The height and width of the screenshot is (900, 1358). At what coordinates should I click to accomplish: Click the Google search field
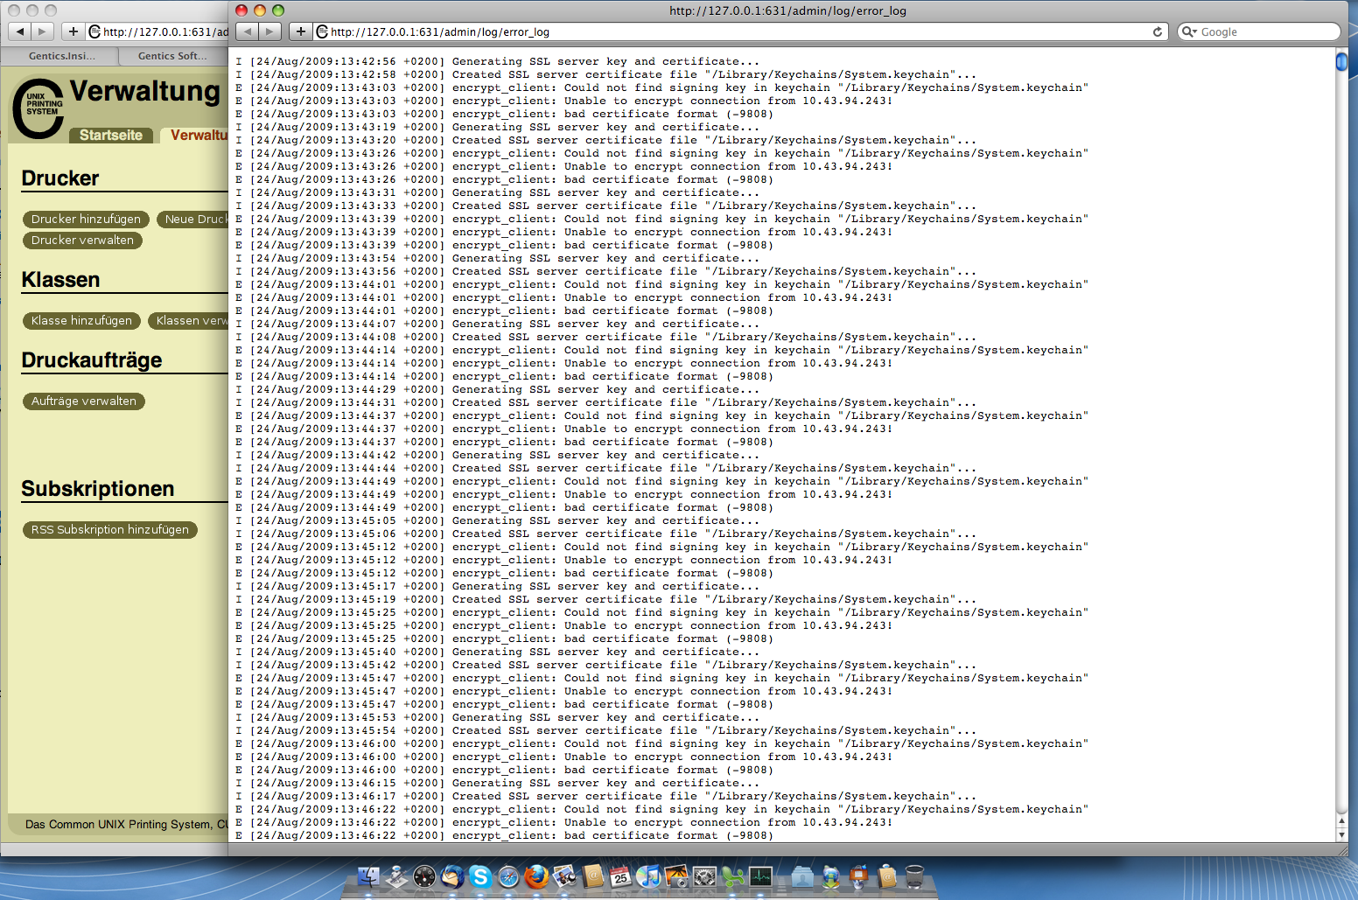tap(1259, 31)
